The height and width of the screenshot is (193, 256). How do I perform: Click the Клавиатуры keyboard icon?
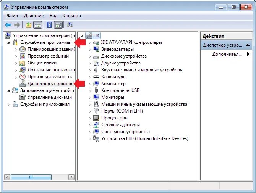click(x=96, y=77)
